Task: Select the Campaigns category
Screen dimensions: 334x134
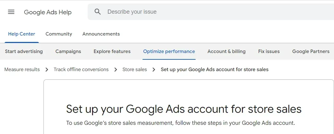Action: [68, 51]
